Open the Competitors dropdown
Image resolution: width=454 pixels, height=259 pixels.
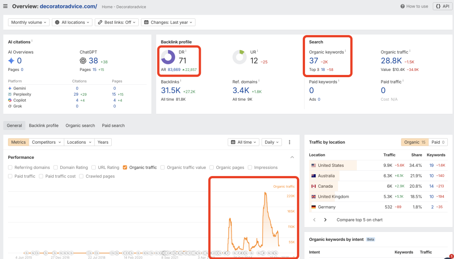pyautogui.click(x=46, y=142)
